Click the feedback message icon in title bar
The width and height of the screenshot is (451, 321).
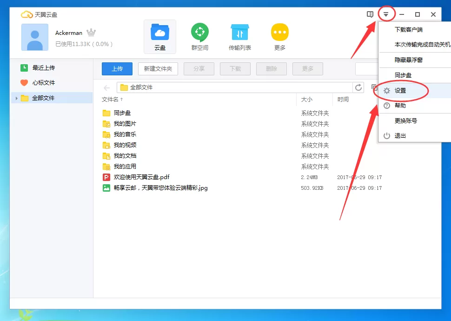tap(370, 14)
